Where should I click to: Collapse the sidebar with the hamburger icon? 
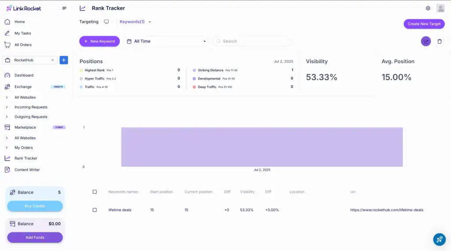click(x=64, y=8)
